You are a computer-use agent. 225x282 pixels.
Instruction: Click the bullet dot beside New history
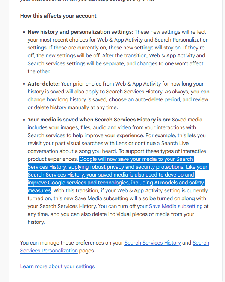[x=24, y=32]
